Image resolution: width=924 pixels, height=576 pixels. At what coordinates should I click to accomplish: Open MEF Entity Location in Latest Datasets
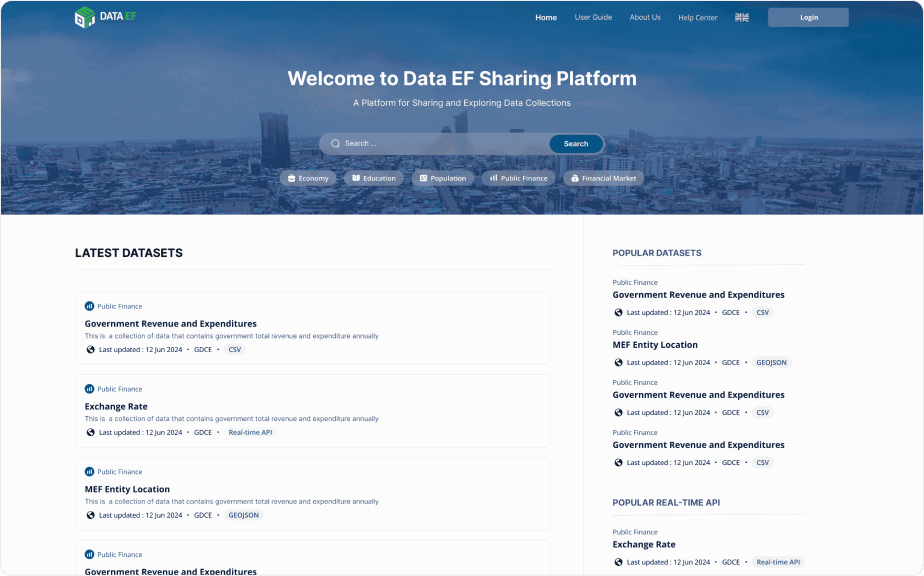point(127,489)
